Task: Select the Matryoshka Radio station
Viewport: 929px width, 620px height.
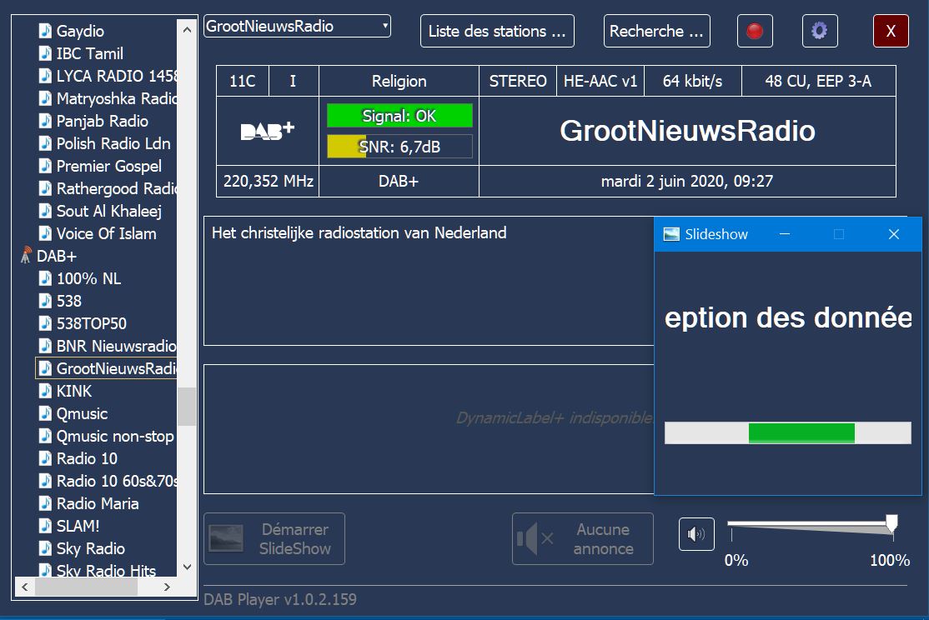Action: (x=116, y=98)
